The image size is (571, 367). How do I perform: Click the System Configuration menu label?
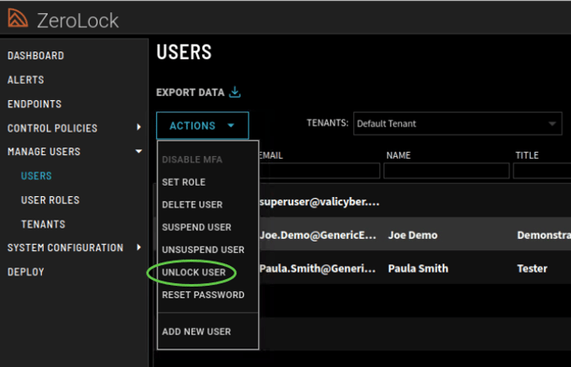coord(65,248)
